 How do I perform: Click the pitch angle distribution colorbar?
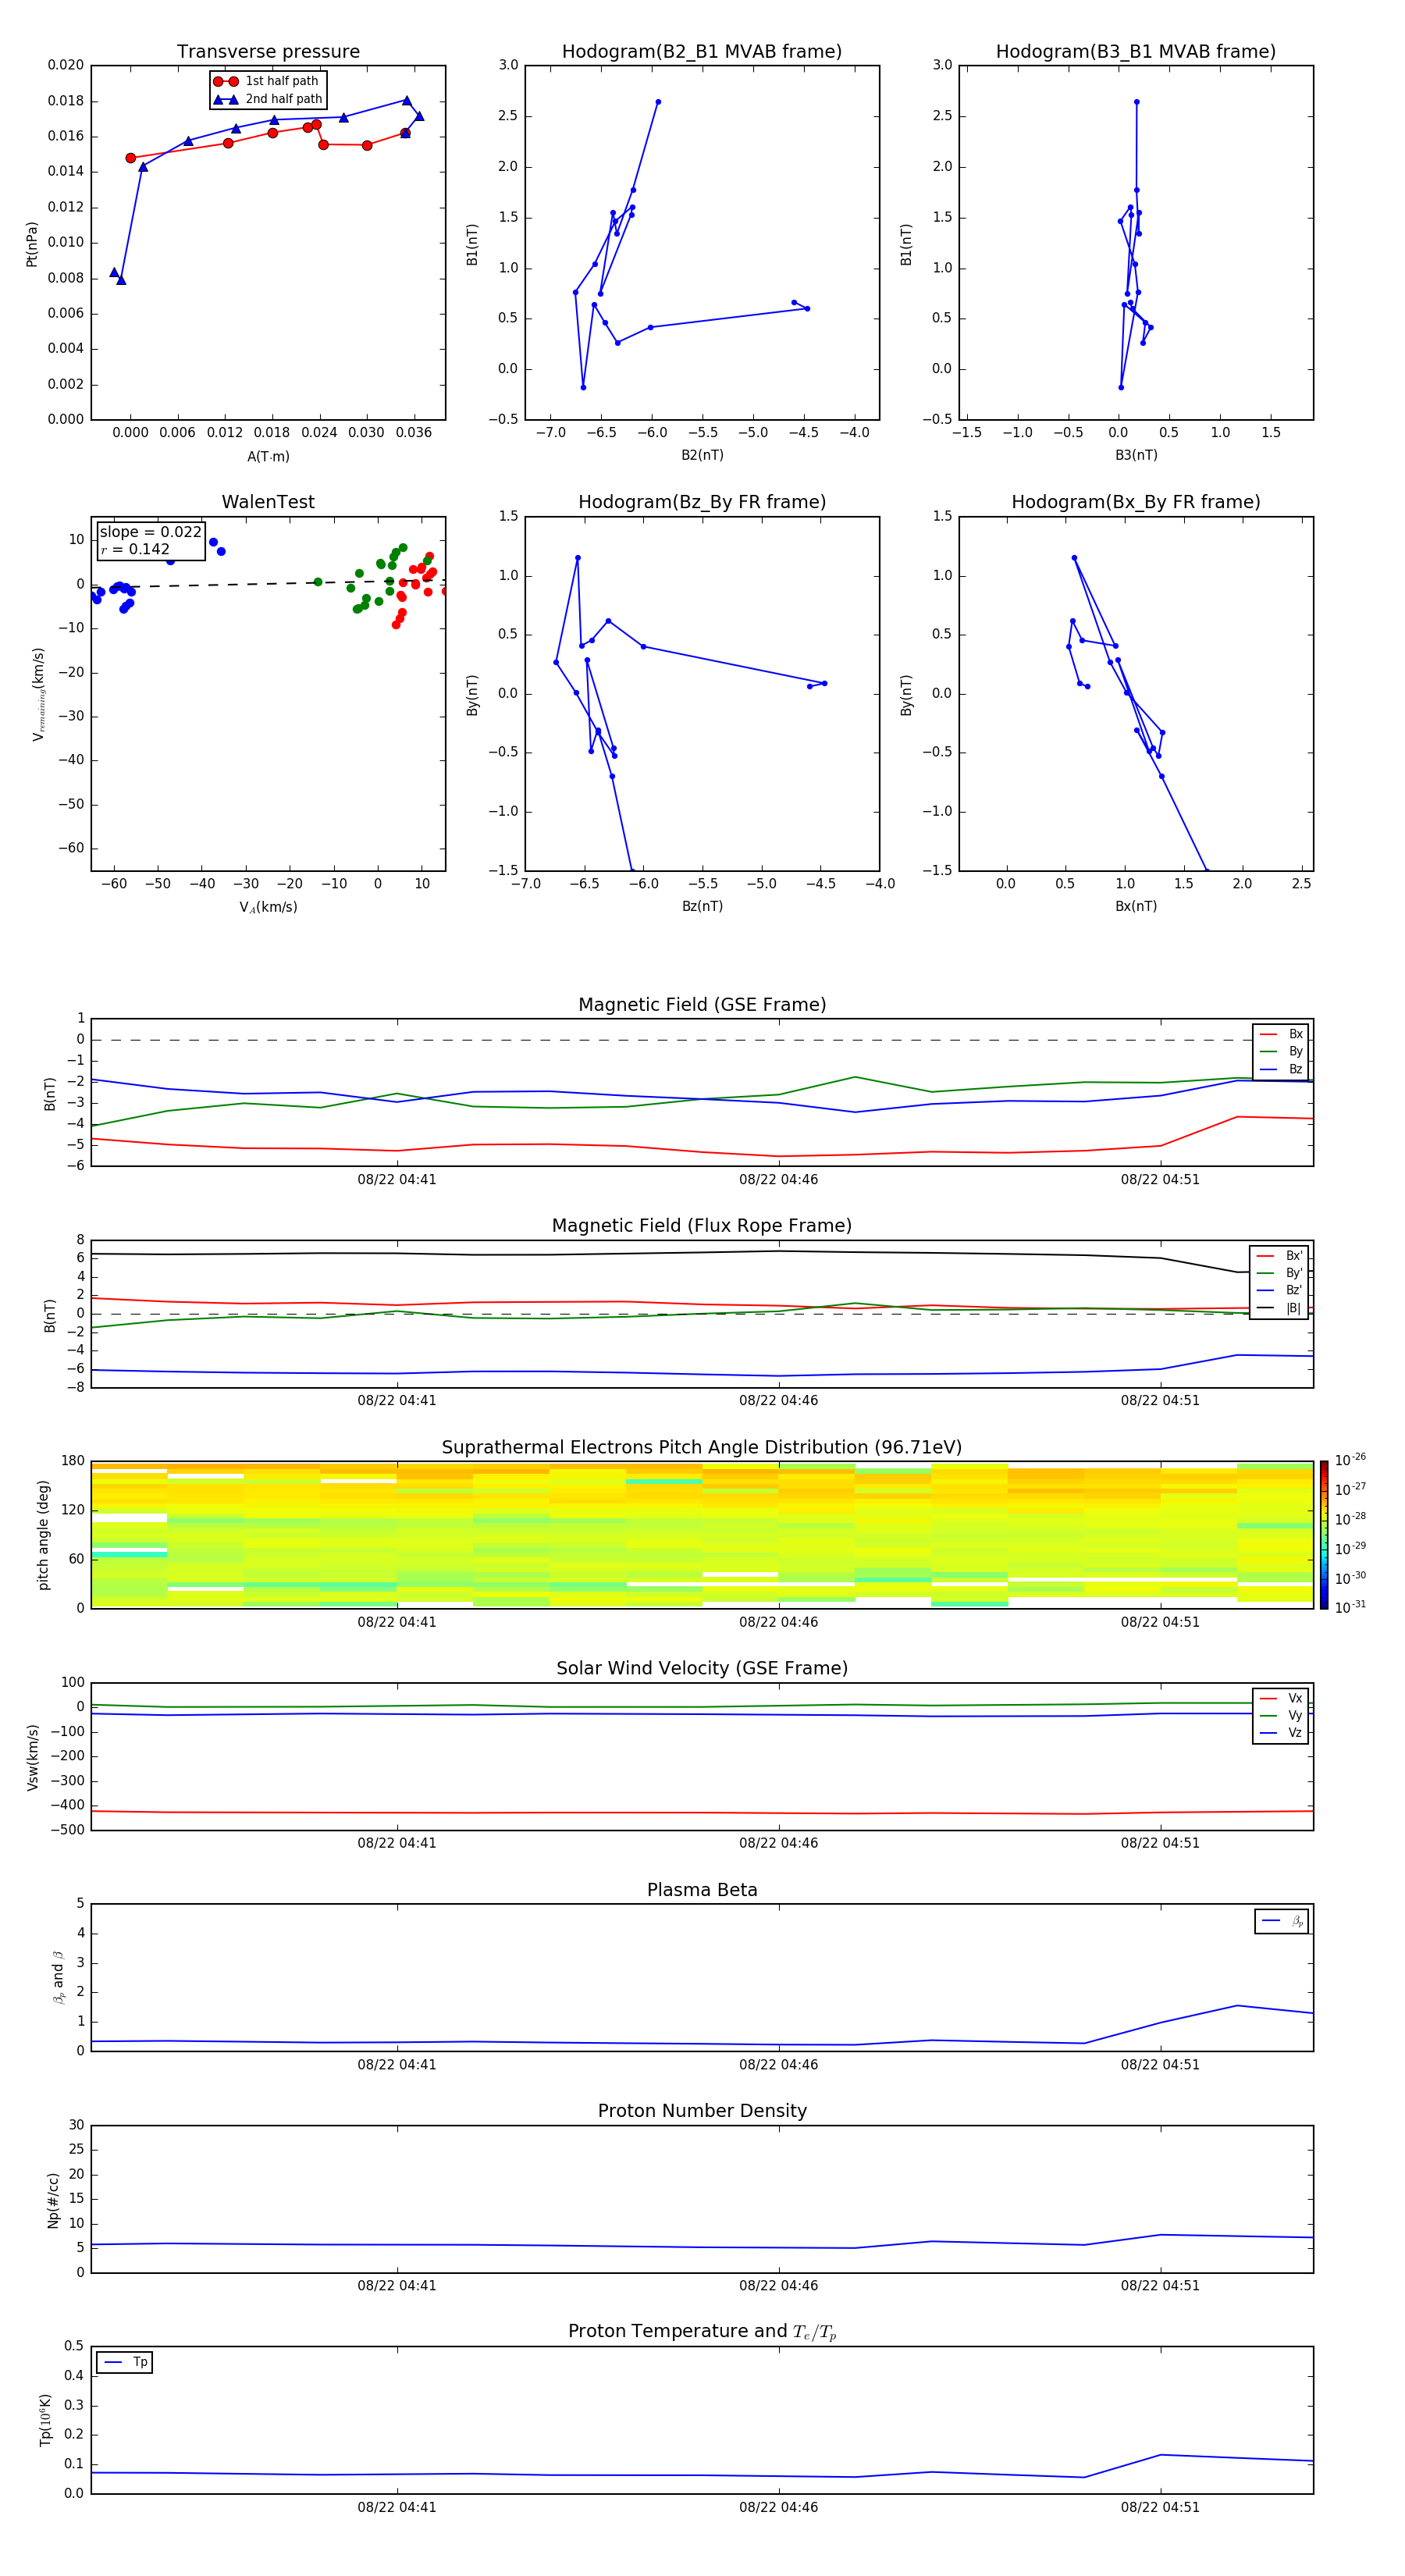(x=1323, y=1534)
